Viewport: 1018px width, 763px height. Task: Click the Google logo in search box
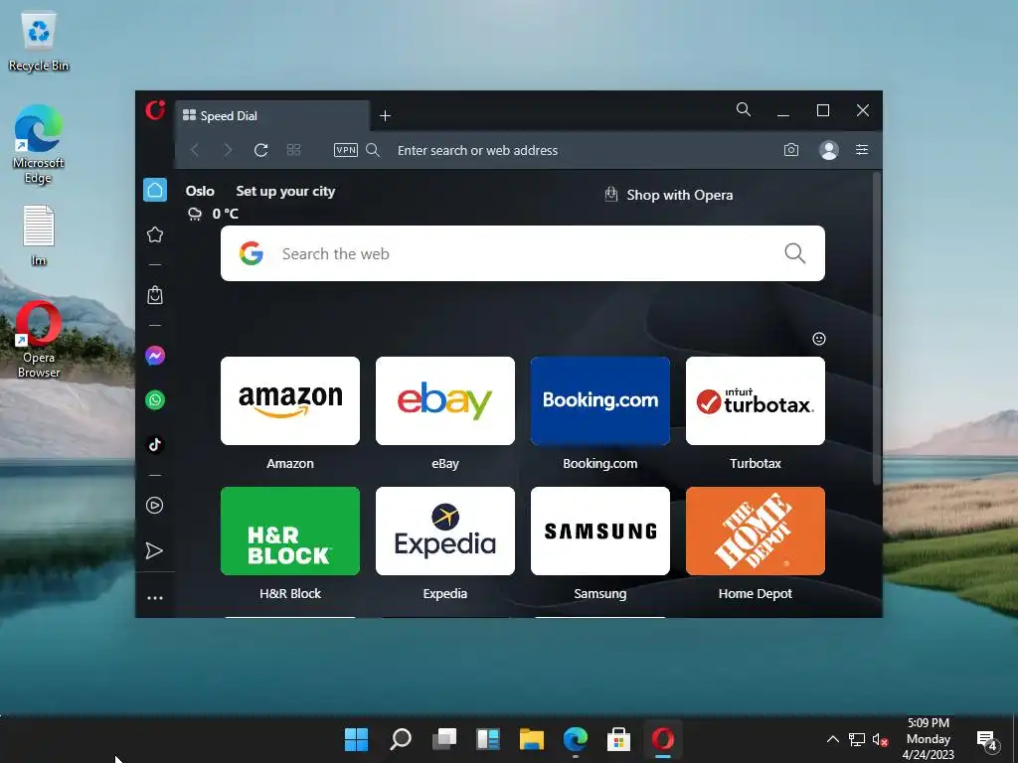point(252,253)
